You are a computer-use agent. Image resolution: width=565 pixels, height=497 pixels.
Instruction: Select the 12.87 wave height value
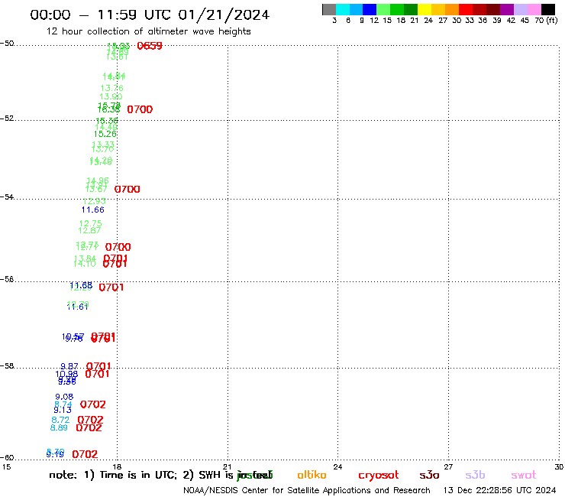pos(89,230)
